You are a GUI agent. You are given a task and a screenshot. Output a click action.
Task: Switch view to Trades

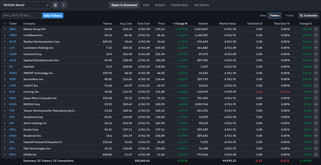click(x=289, y=16)
